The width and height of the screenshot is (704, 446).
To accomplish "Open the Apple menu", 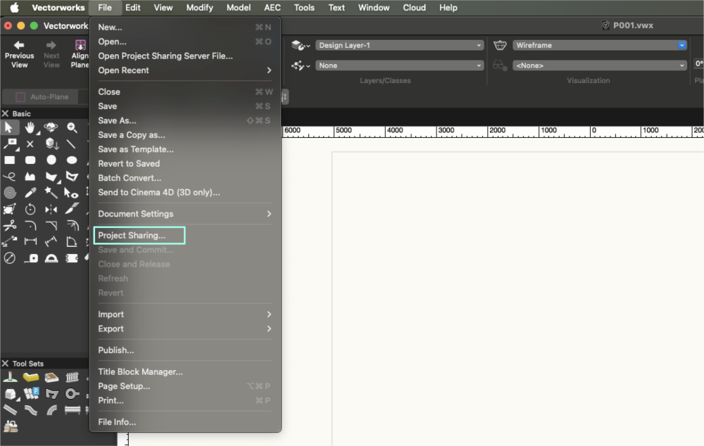I will 14,8.
